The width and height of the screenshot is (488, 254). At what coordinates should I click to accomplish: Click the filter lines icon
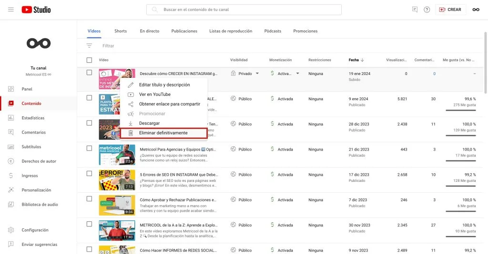click(x=89, y=46)
